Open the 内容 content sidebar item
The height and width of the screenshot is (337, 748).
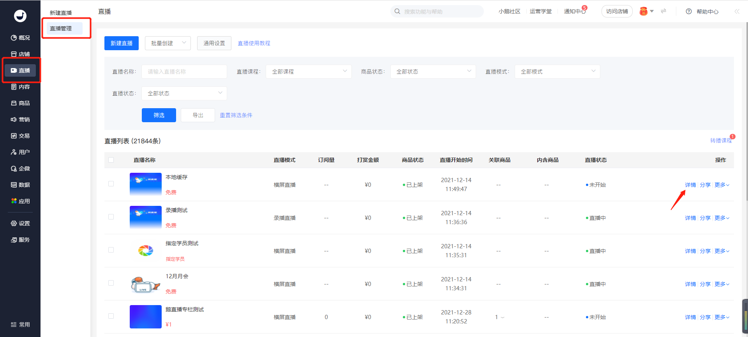(x=20, y=87)
